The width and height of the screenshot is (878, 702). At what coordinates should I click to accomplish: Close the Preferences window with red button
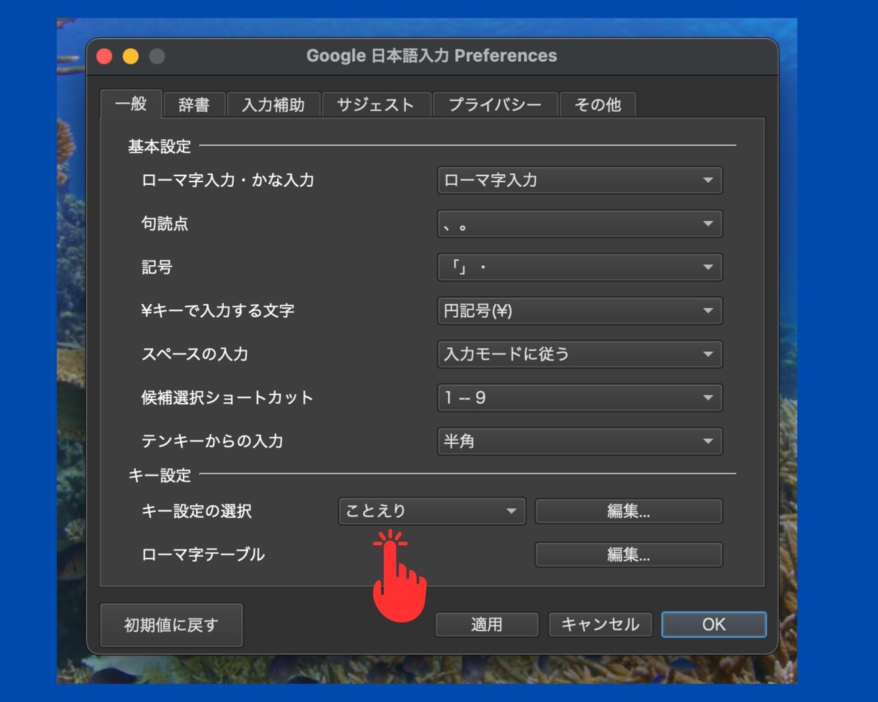[104, 57]
